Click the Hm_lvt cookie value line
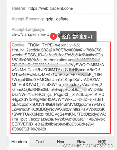 pyautogui.click(x=57, y=50)
